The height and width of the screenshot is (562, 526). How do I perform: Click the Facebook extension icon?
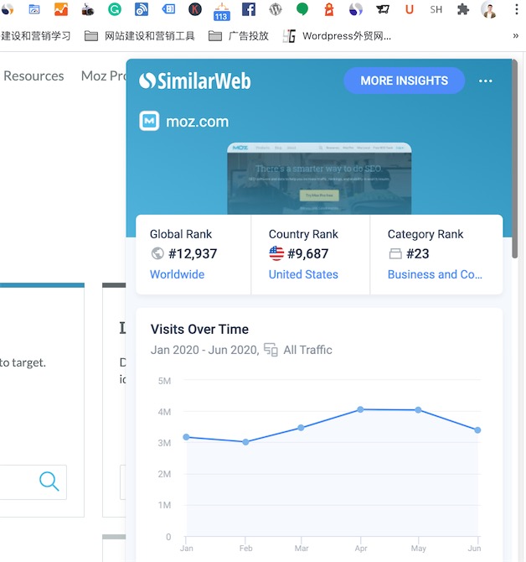click(x=249, y=9)
